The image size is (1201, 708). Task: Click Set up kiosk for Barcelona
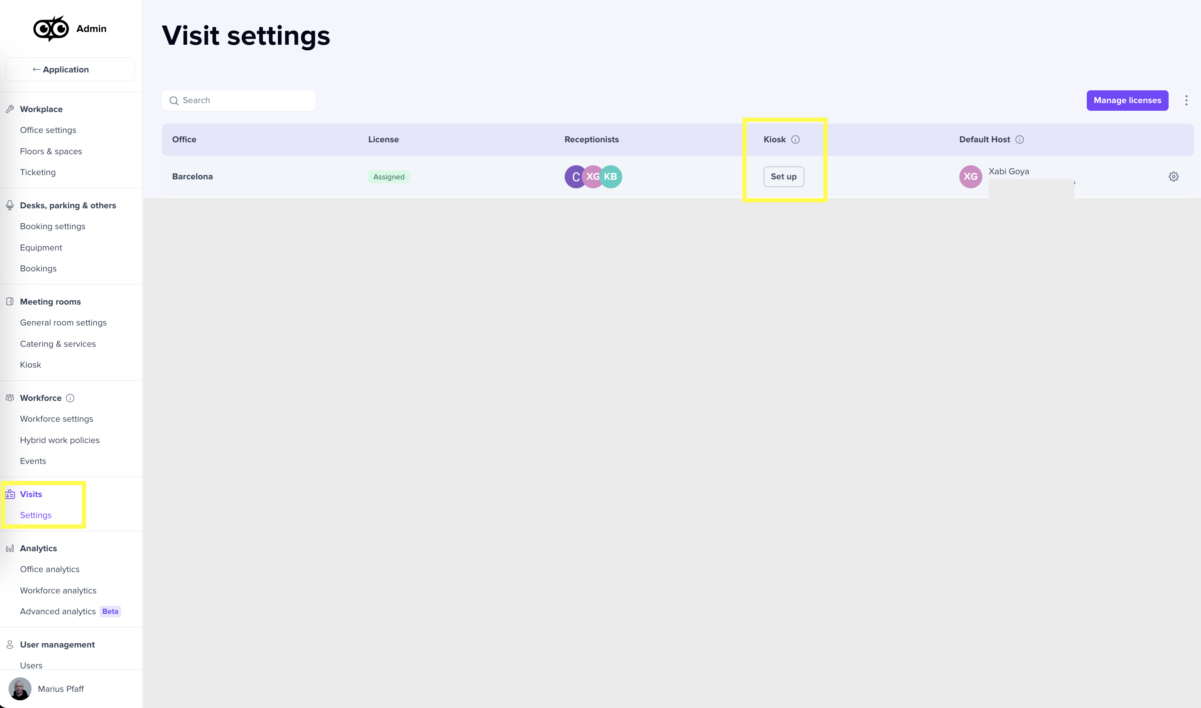pos(783,176)
